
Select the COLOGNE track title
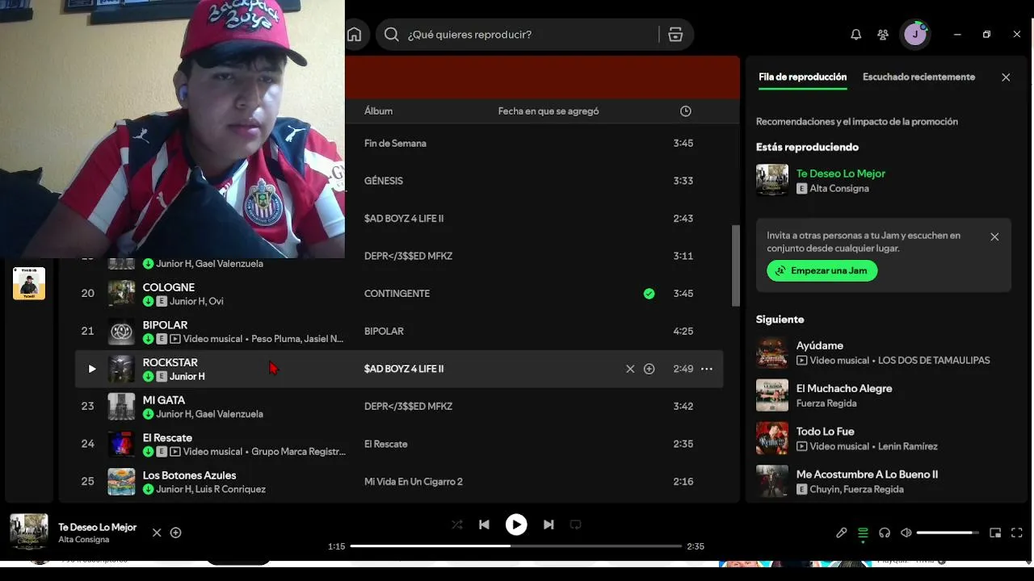coord(169,287)
